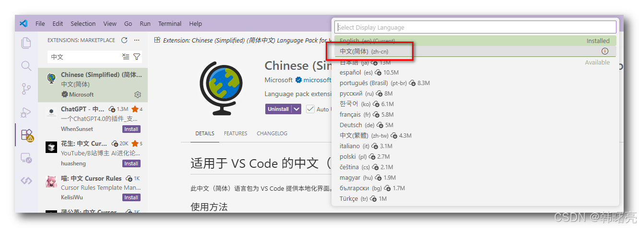The image size is (639, 228).
Task: Open ChatGPT extension list entry
Action: 93,119
